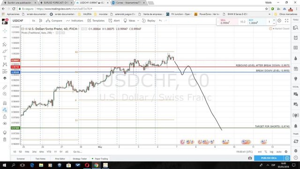Open the Templates dropdown
Image resolution: width=300 pixels, height=169 pixels.
coord(96,21)
